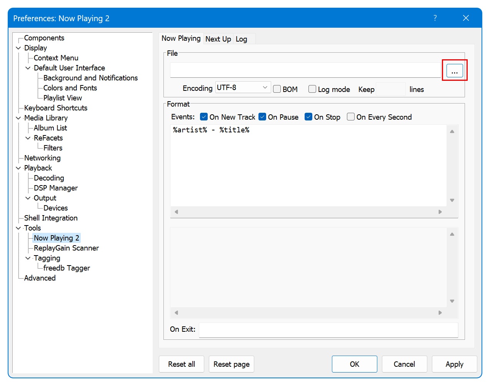The width and height of the screenshot is (490, 386).
Task: Collapse the Default User Interface node
Action: click(x=28, y=68)
